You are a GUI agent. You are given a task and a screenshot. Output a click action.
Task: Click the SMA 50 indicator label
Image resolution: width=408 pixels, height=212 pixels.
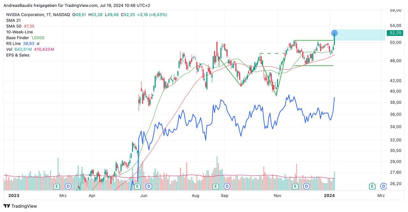coord(13,26)
